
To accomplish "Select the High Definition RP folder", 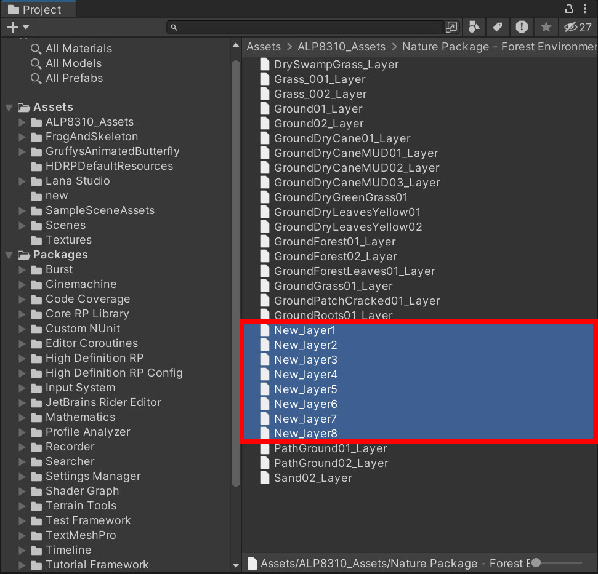I will (x=87, y=359).
